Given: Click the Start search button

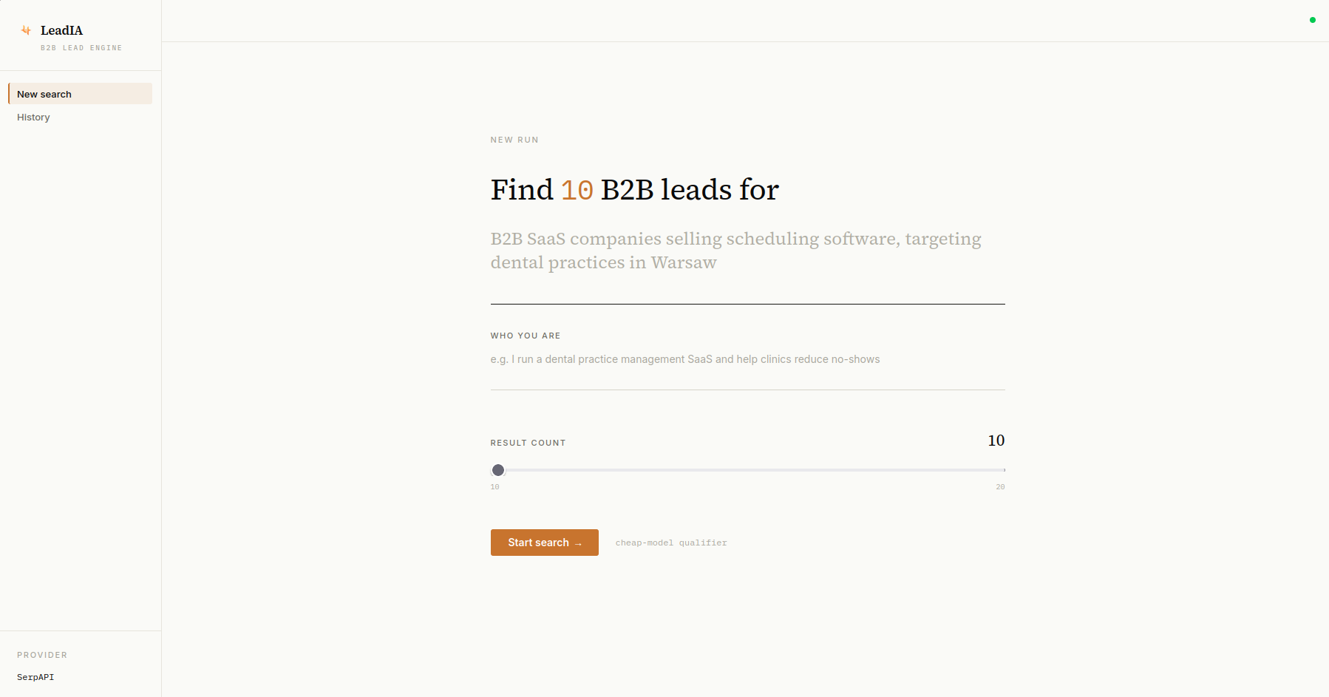Looking at the screenshot, I should (545, 543).
